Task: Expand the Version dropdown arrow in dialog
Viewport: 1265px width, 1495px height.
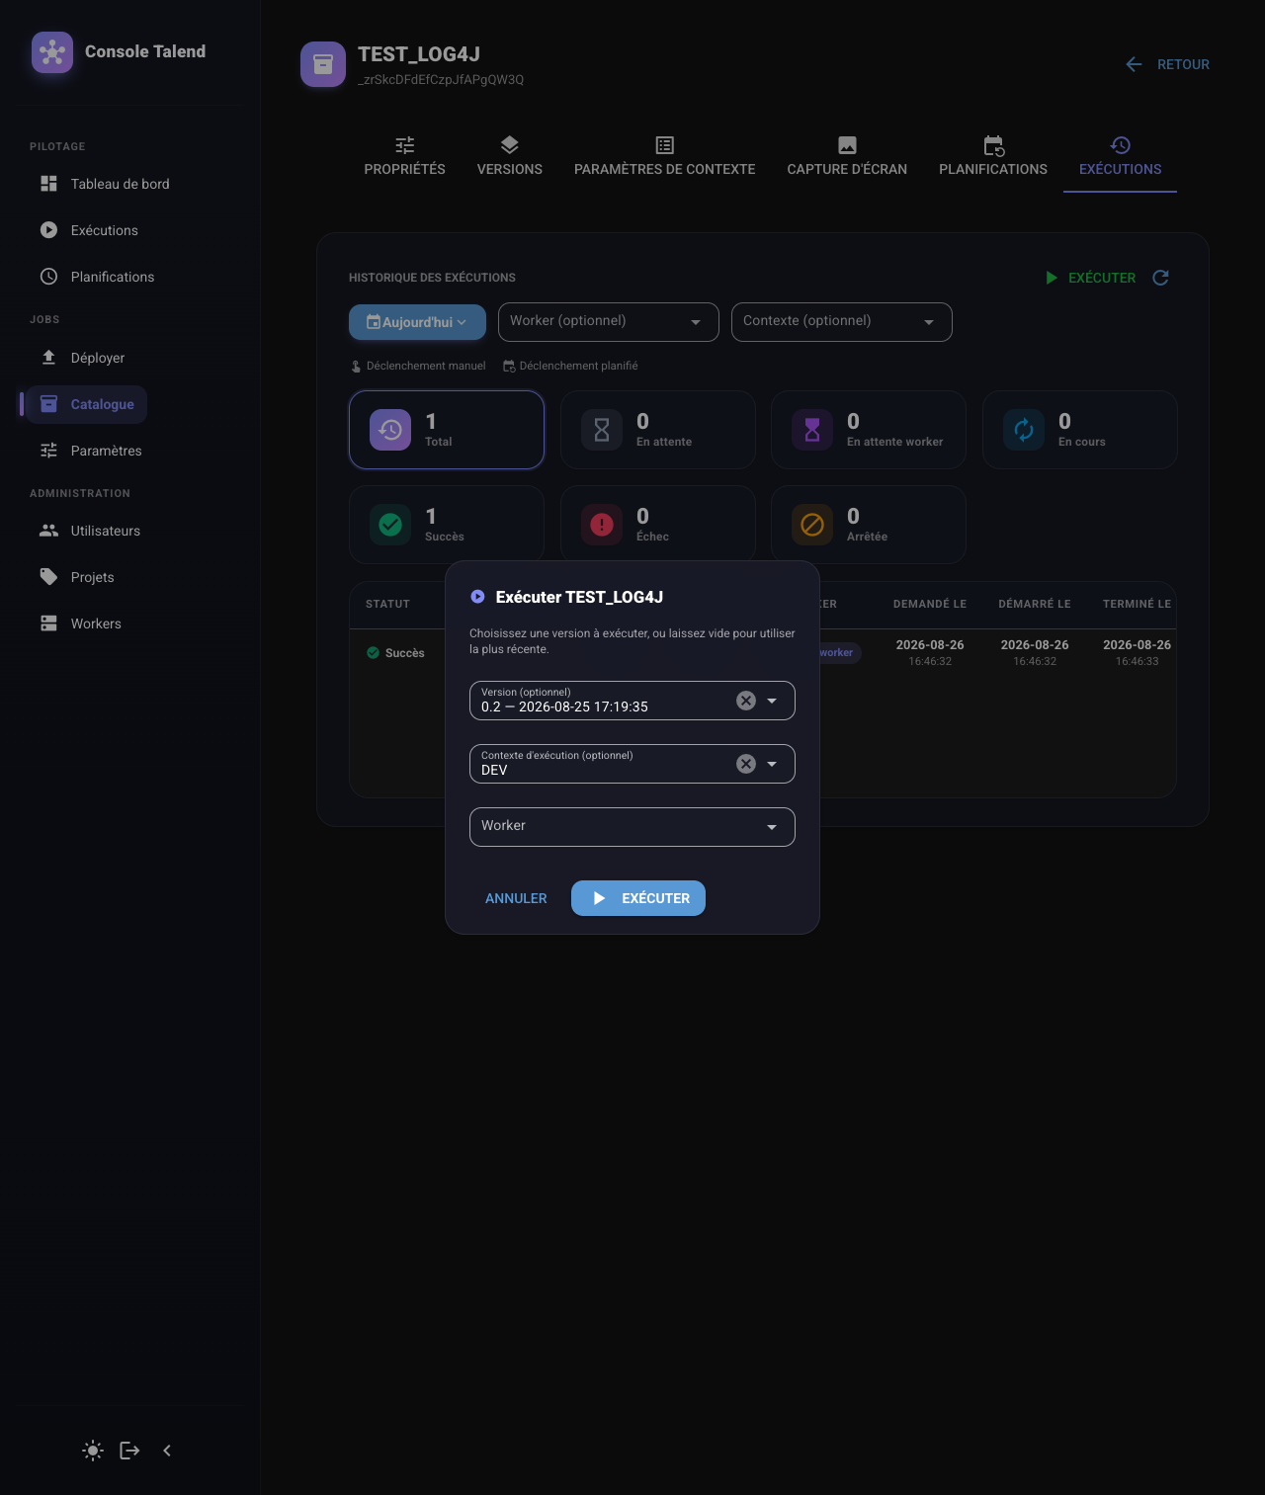Action: click(x=772, y=701)
